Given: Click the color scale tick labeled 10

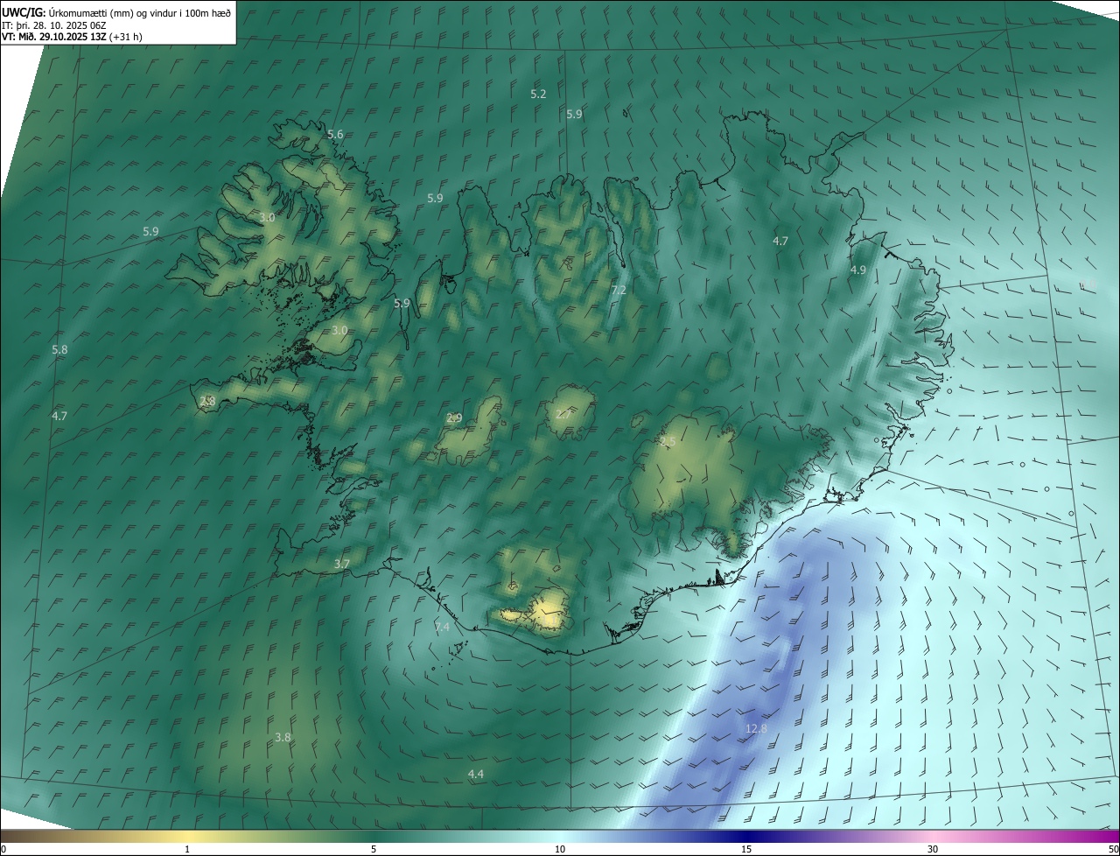Looking at the screenshot, I should click(560, 849).
